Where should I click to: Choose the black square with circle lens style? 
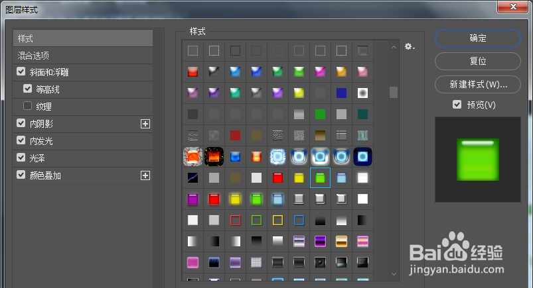pos(320,263)
